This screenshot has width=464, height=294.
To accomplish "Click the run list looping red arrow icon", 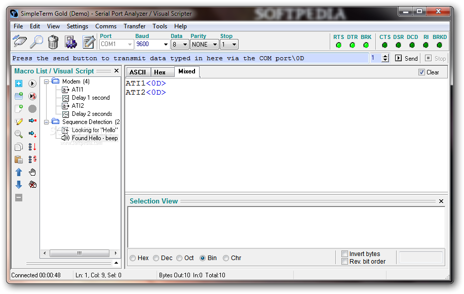I will [x=32, y=159].
